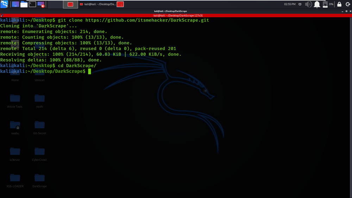The height and width of the screenshot is (198, 352).
Task: Open the battery power manager icon
Action: 325,4
